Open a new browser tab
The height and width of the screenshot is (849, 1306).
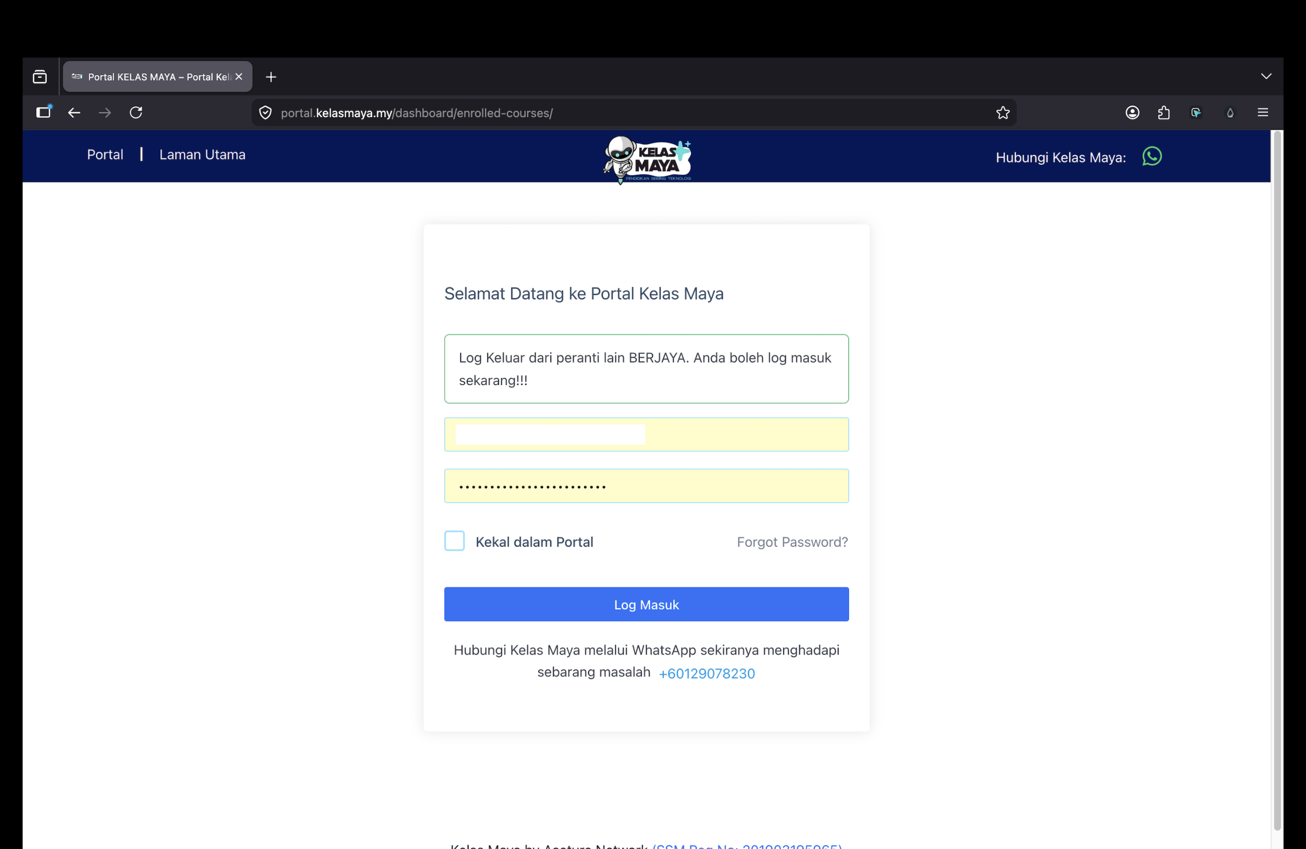(x=271, y=77)
